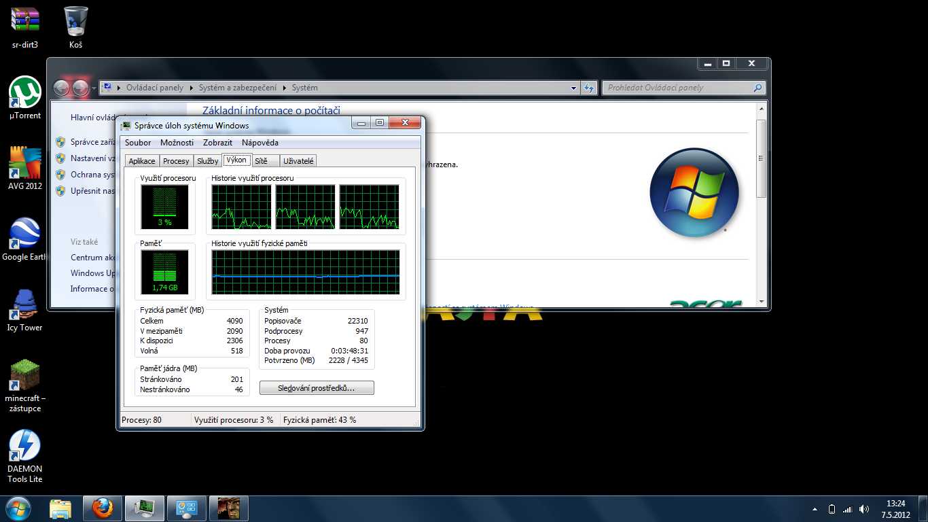
Task: Select the Výkon tab
Action: 236,160
